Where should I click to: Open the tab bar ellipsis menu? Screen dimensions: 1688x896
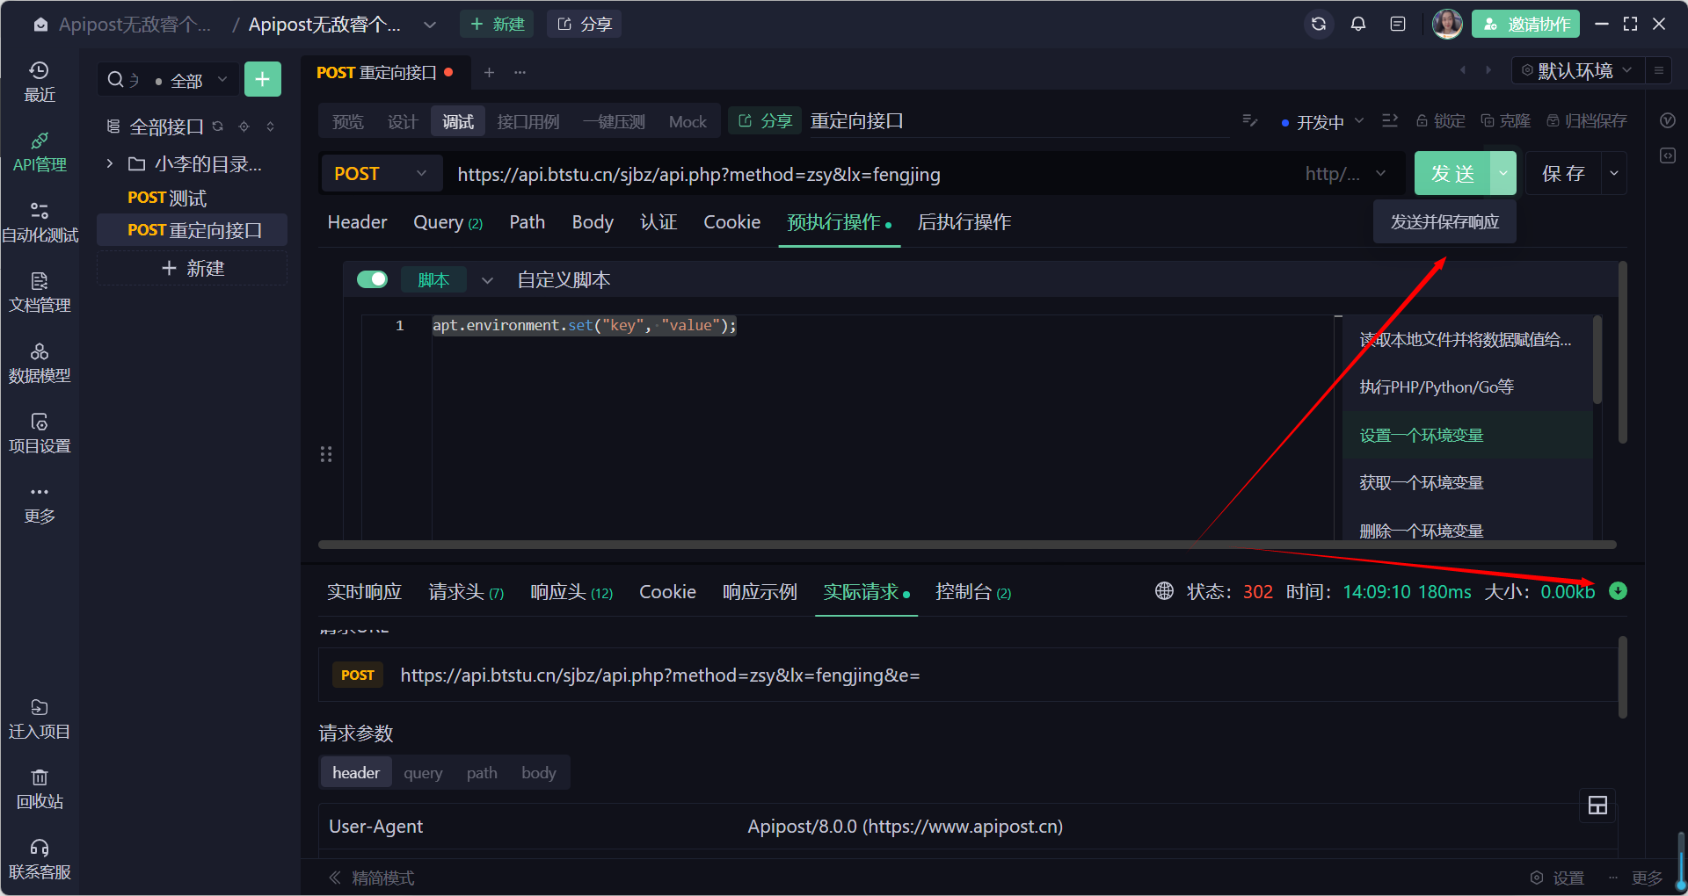pos(520,72)
